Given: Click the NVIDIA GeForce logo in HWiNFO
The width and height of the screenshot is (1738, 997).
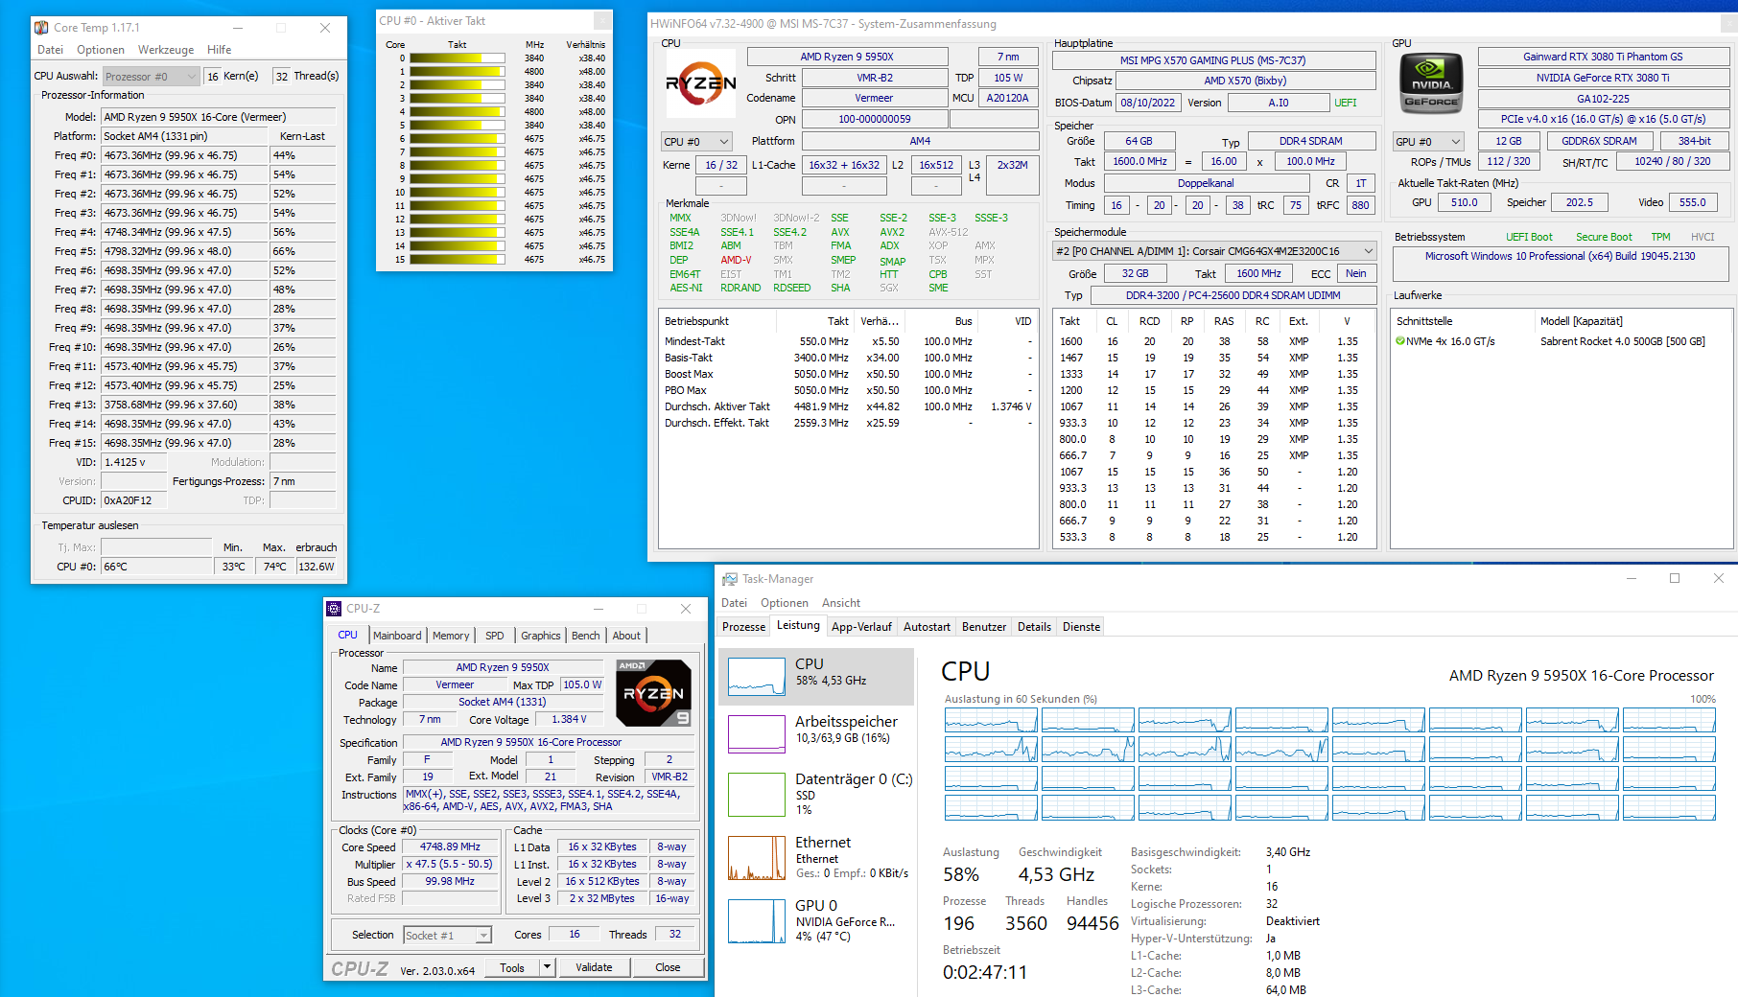Looking at the screenshot, I should click(x=1431, y=84).
